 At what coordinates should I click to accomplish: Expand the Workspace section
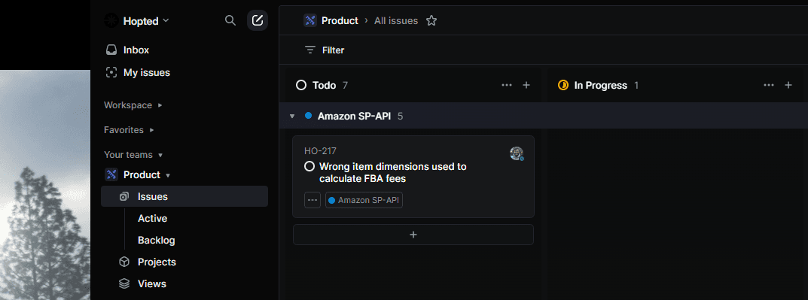point(133,105)
